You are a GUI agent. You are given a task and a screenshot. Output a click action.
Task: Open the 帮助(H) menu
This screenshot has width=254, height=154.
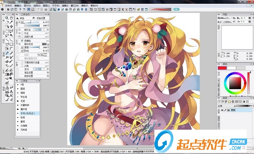[x=94, y=6]
